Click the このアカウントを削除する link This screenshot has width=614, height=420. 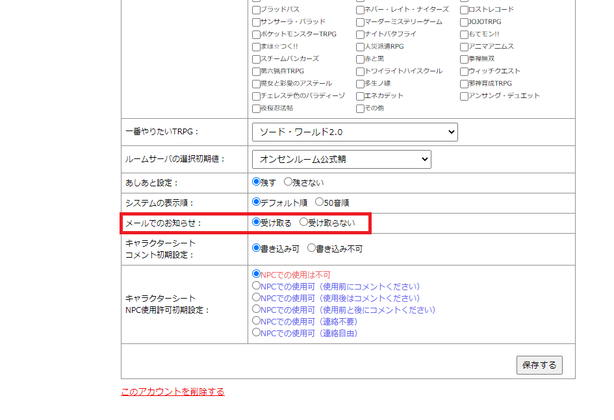coord(173,391)
